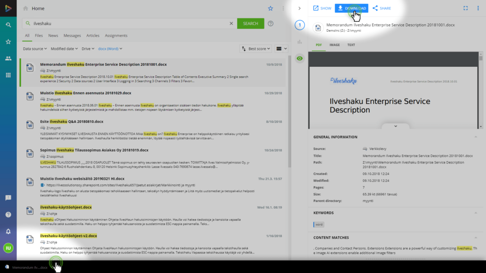Open feedback chat icon in left sidebar
This screenshot has height=273, width=486.
pos(9,198)
